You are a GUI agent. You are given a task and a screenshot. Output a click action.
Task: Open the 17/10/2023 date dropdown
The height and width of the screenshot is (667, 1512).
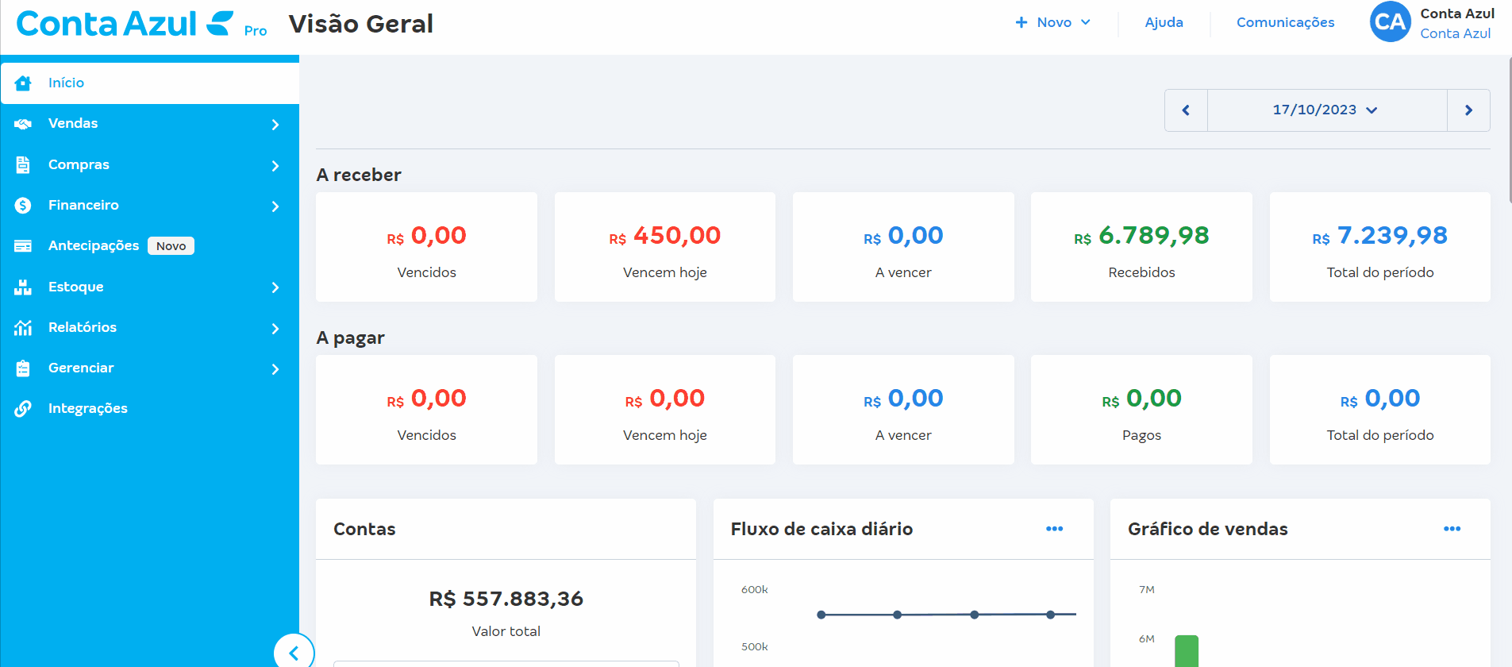click(1326, 110)
